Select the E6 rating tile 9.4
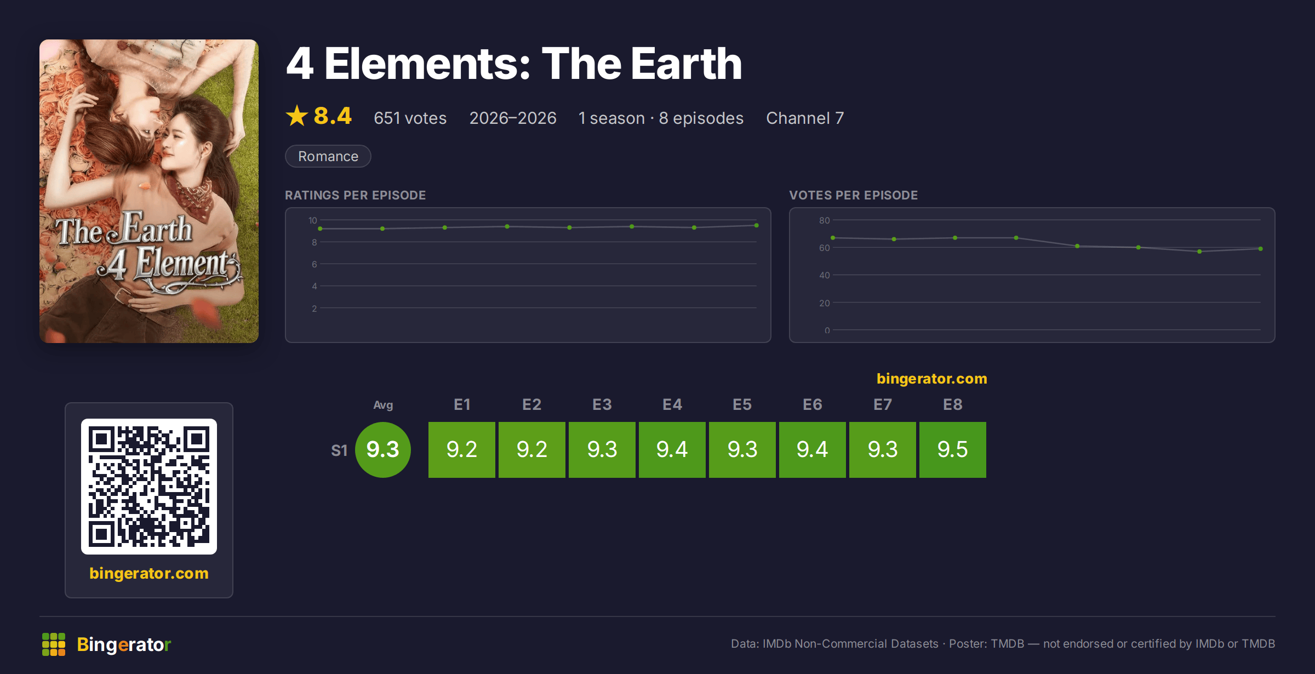This screenshot has width=1315, height=674. tap(813, 450)
